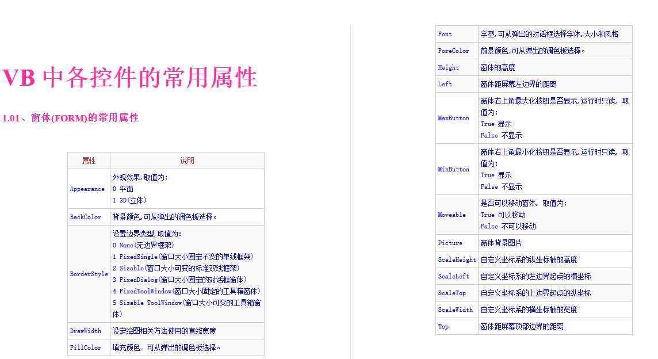Click heading '1.01、窗体(FORM)的常用属性'
658x359 pixels.
71,118
